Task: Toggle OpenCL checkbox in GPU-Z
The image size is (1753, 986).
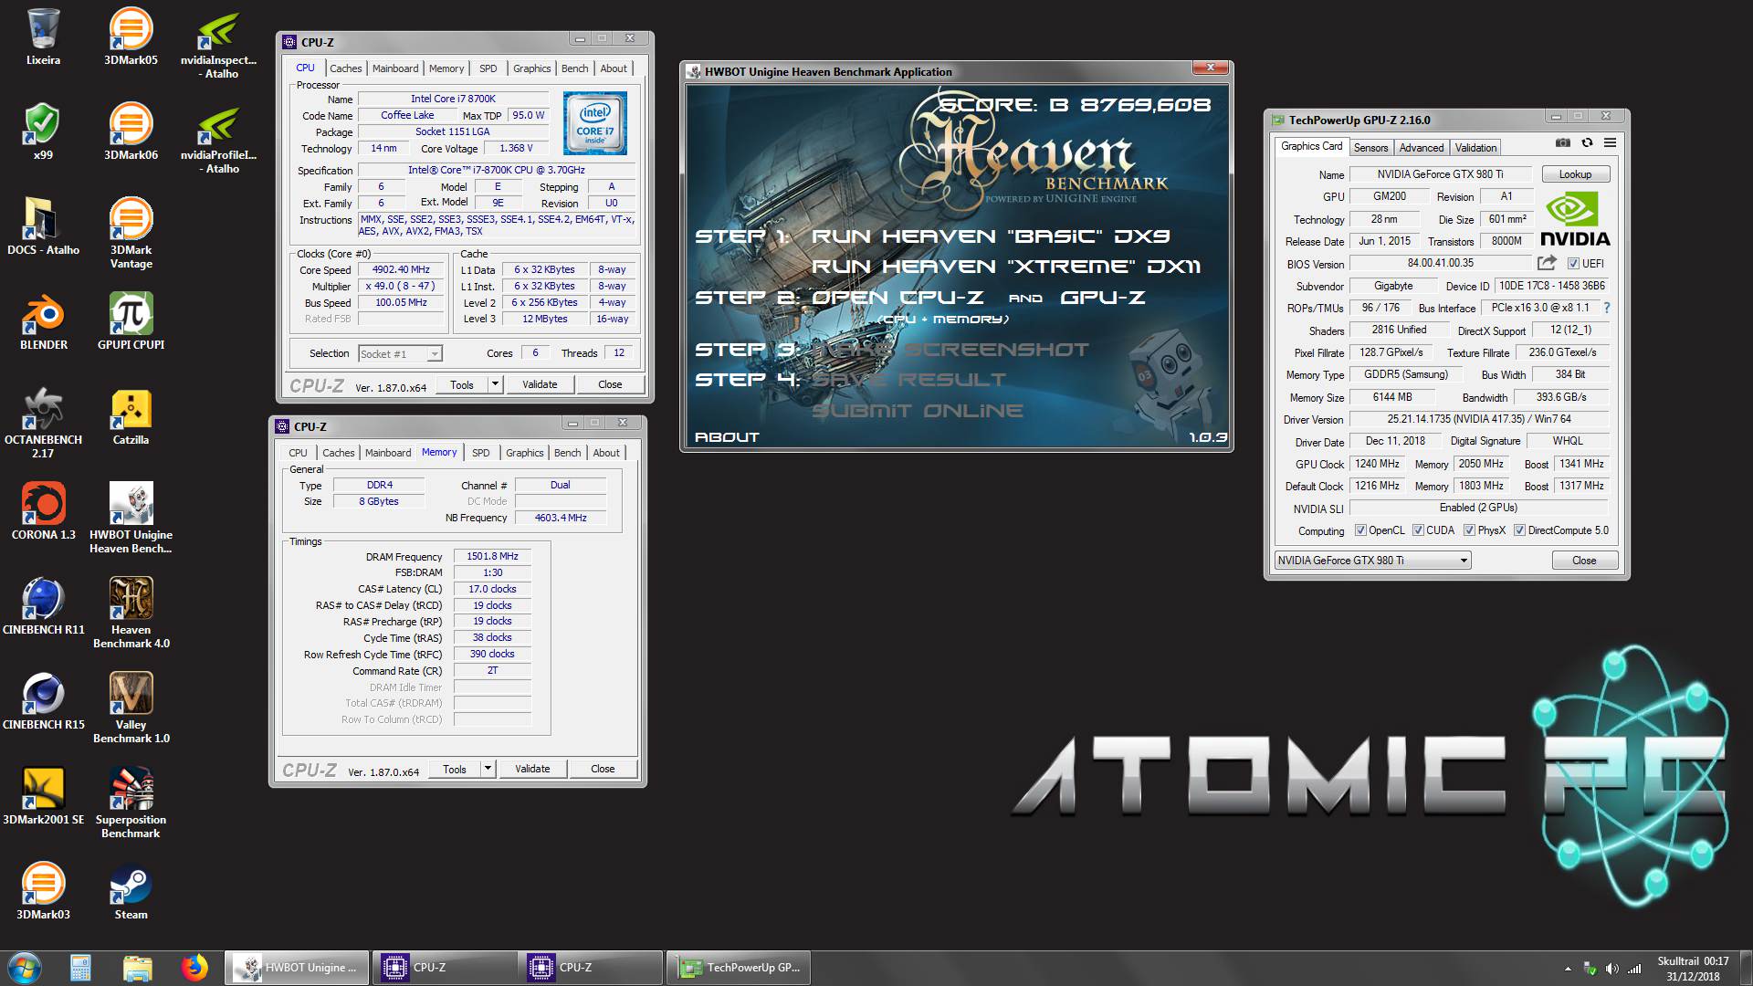Action: pyautogui.click(x=1360, y=530)
